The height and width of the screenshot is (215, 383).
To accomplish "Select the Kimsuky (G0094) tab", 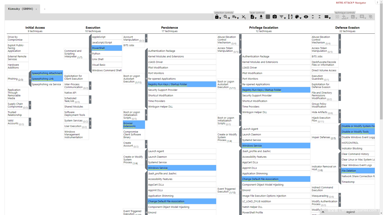I will click(21, 9).
